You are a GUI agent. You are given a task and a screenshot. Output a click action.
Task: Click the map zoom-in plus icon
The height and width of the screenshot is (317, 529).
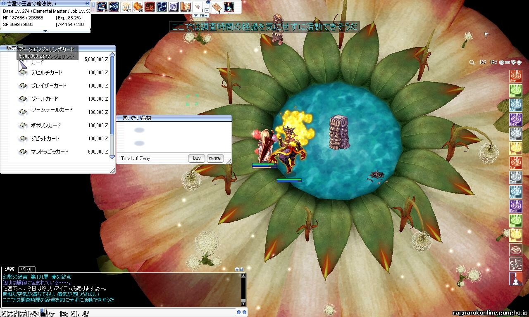[x=502, y=62]
